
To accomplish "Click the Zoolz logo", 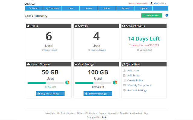I will 30,3.
